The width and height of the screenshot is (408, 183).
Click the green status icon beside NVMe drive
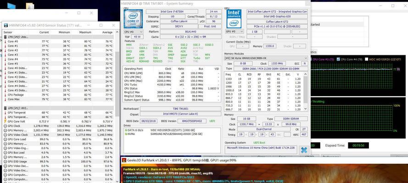[x=126, y=134]
